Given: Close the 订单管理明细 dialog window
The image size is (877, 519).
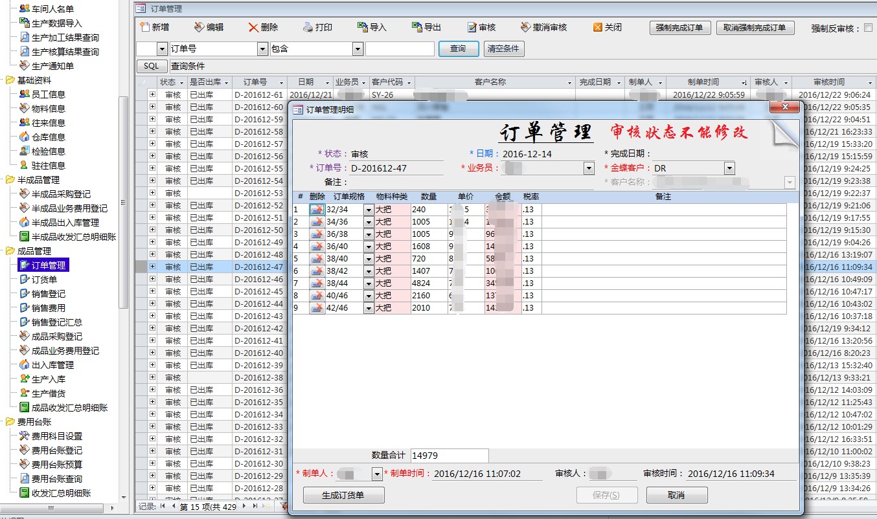Looking at the screenshot, I should [785, 107].
